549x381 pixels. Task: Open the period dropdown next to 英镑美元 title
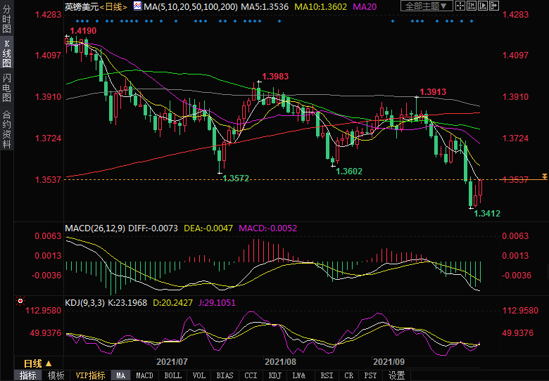[113, 6]
